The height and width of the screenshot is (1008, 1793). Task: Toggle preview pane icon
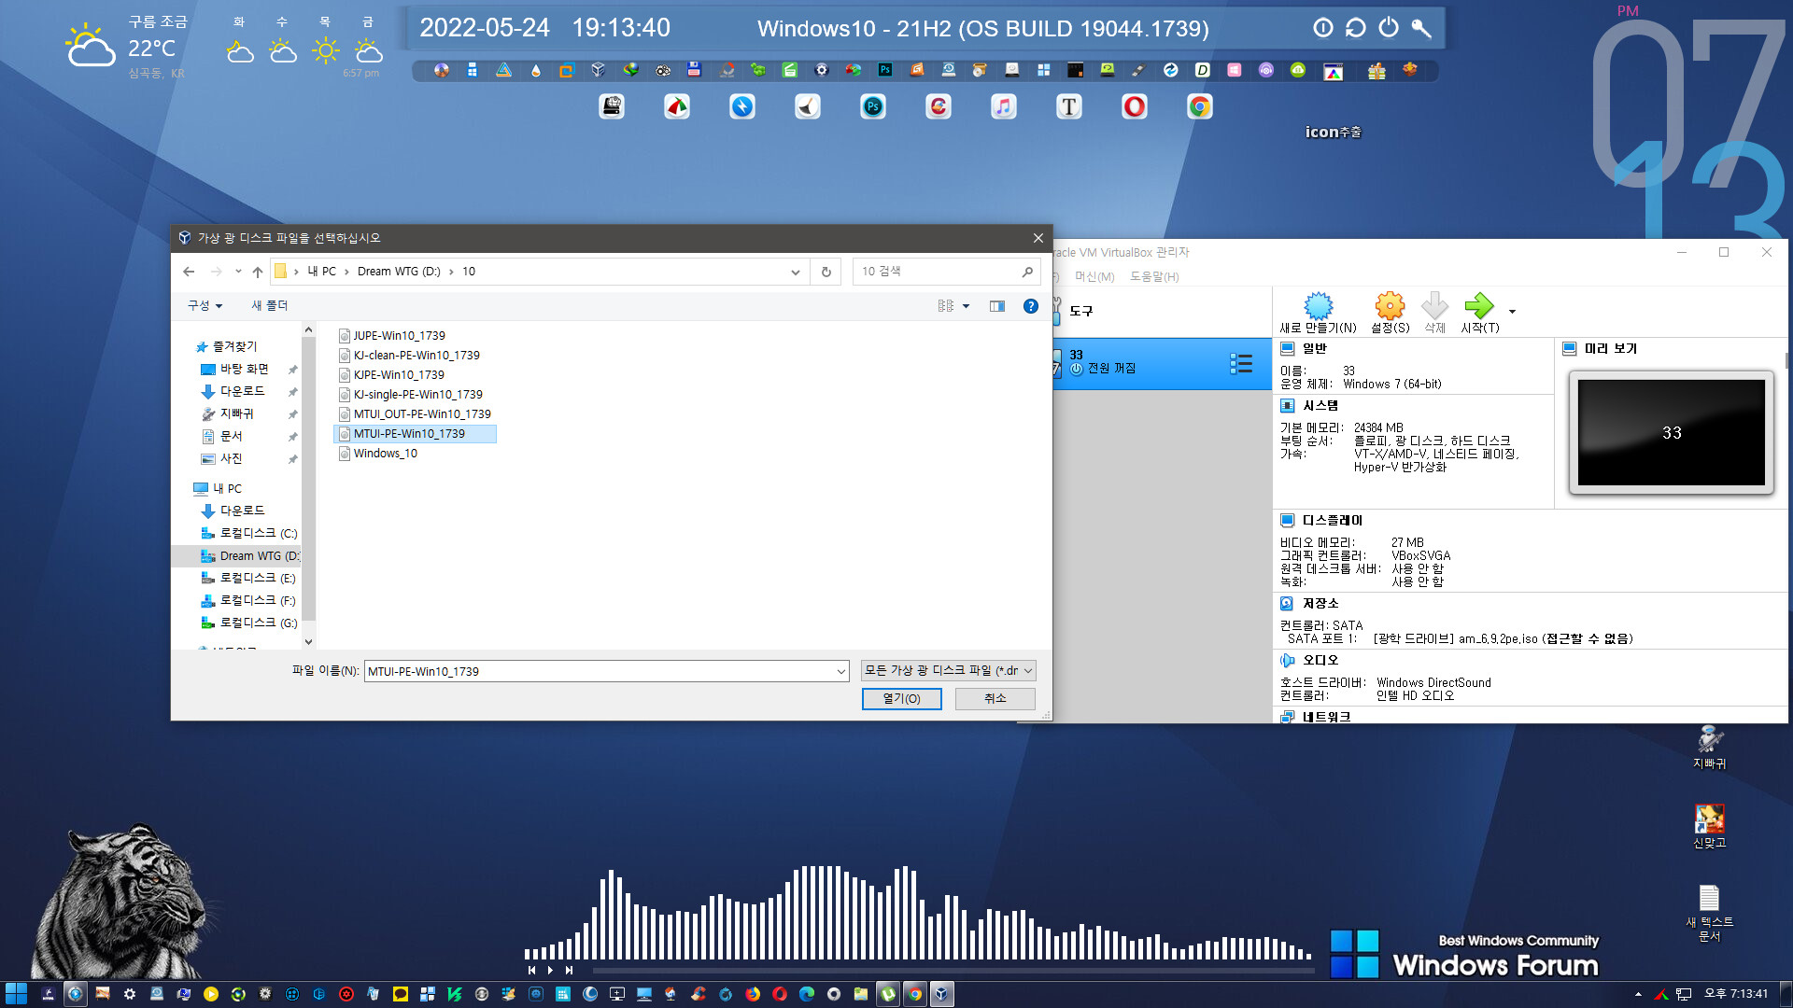(997, 306)
